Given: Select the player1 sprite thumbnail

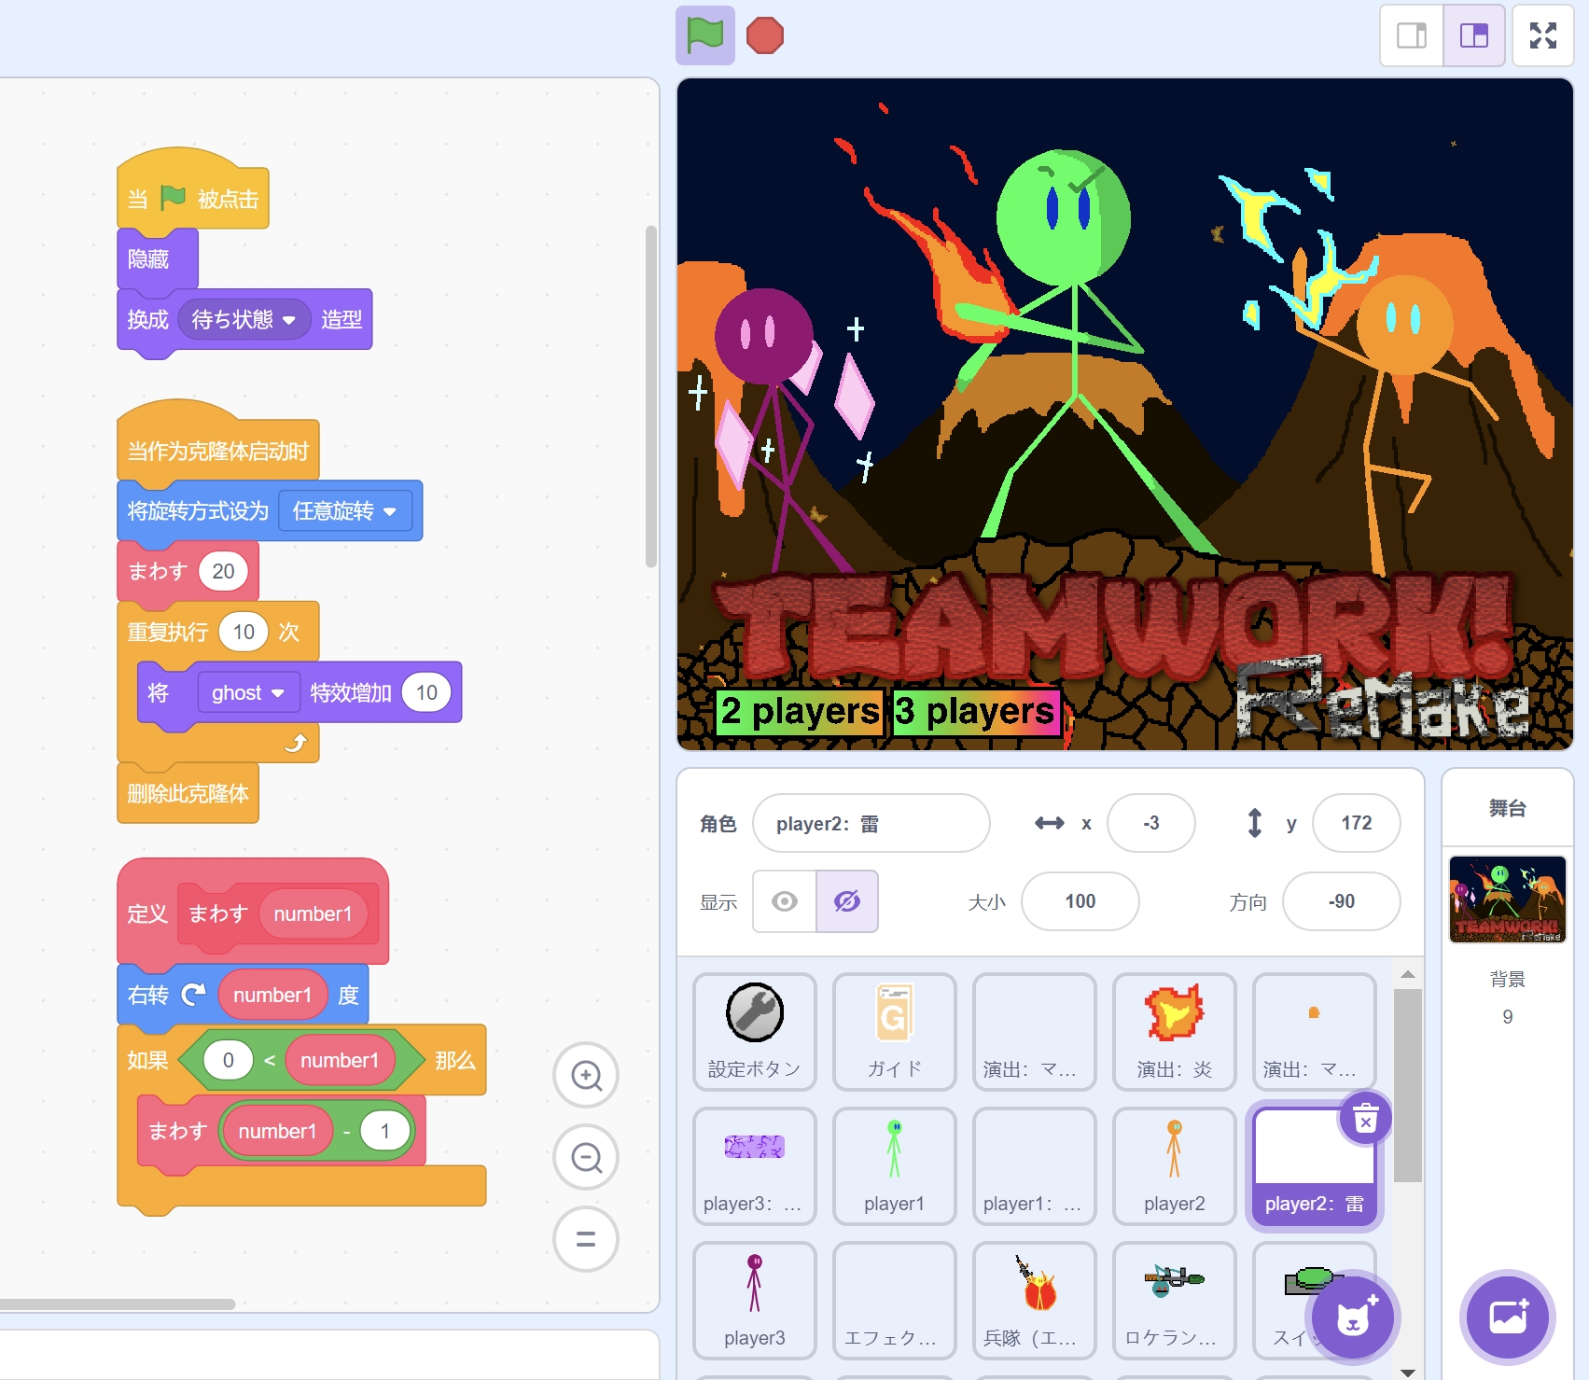Looking at the screenshot, I should (894, 1165).
